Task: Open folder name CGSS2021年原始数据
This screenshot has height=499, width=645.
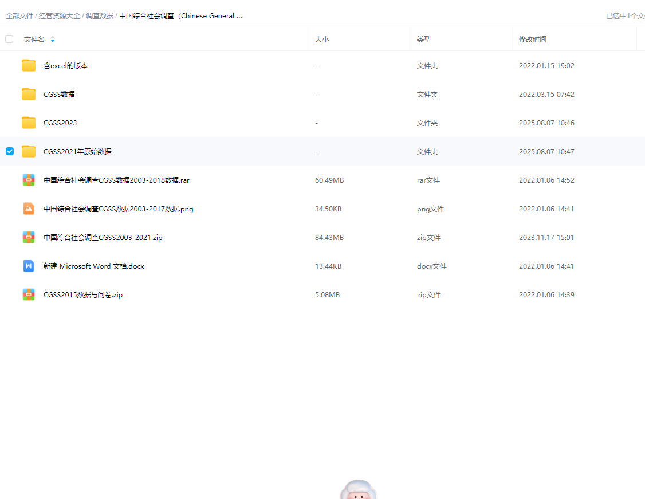Action: (77, 151)
